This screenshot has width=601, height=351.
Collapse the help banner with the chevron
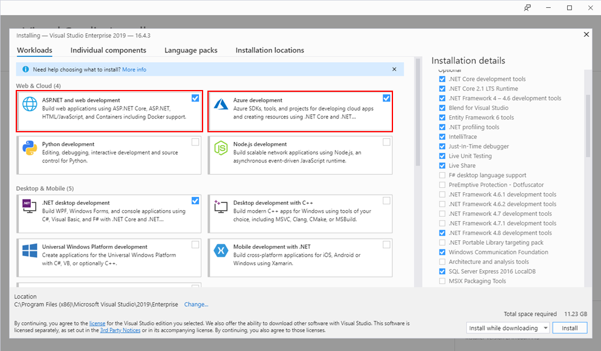click(395, 69)
